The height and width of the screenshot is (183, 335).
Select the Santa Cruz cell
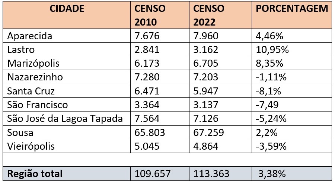(31, 91)
